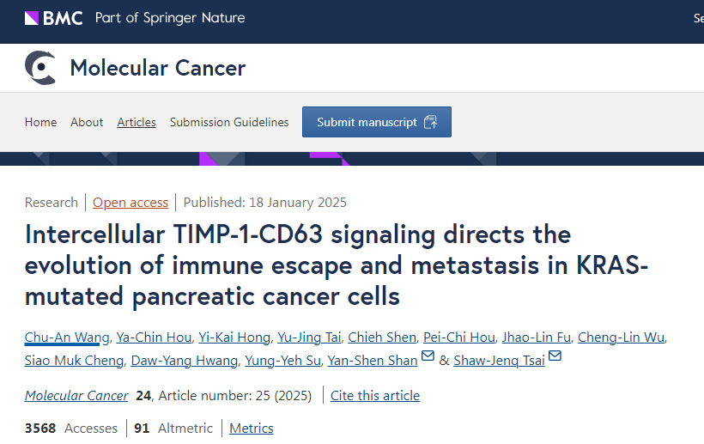
Task: Select author Cheng-Lin Wu link
Action: pos(621,337)
